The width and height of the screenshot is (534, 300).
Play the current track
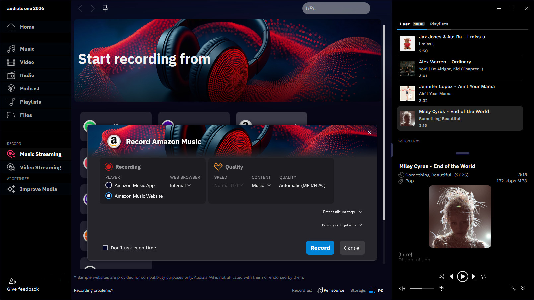(462, 276)
